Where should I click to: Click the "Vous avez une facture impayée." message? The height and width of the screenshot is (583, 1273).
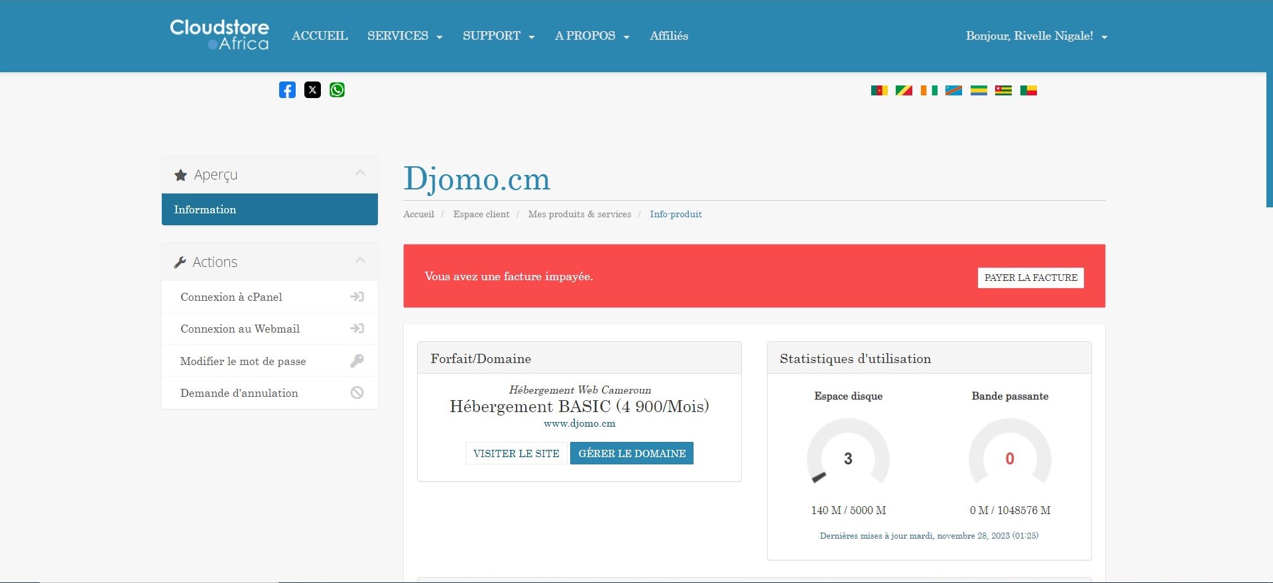[509, 276]
